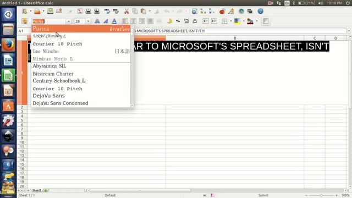This screenshot has width=352, height=198.
Task: Choose Nimbus Mono L font
Action: click(81, 59)
